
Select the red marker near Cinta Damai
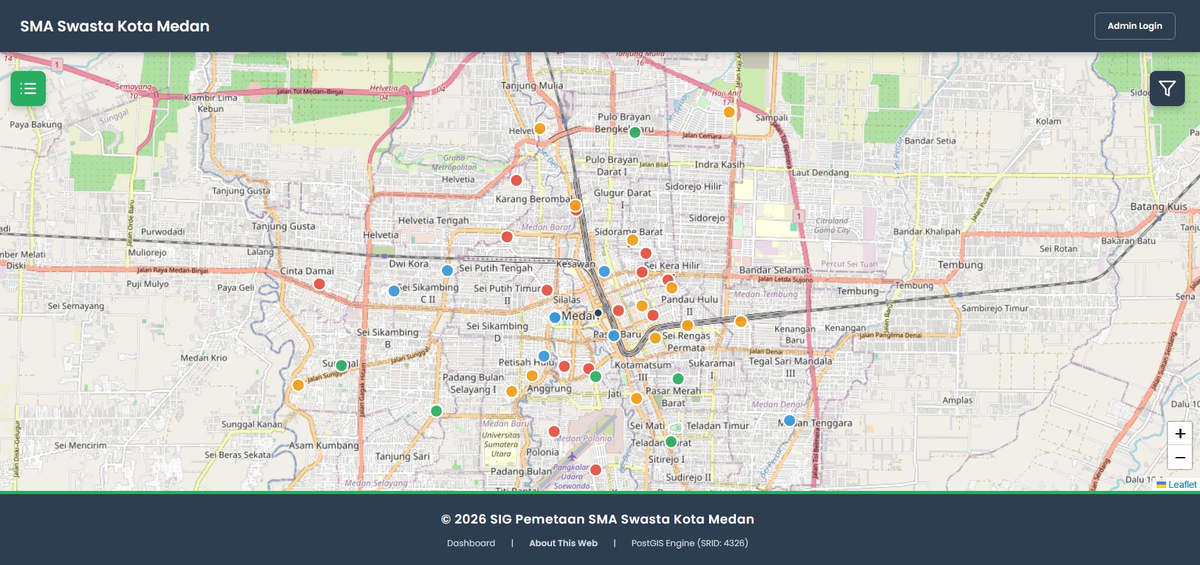tap(319, 284)
